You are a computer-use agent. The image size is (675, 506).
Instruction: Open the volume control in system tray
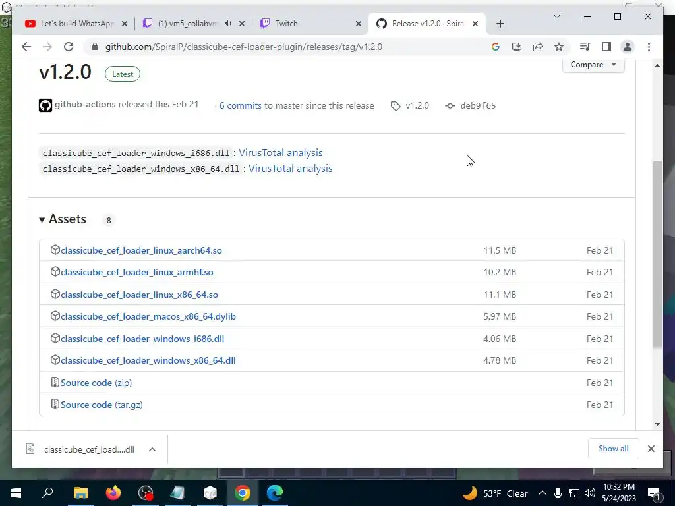coord(590,493)
